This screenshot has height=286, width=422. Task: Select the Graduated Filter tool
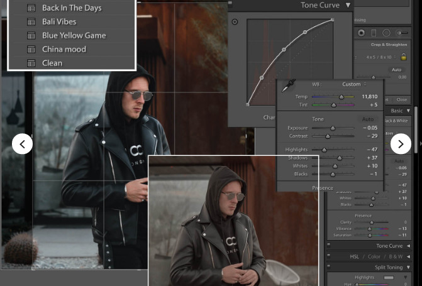[374, 33]
